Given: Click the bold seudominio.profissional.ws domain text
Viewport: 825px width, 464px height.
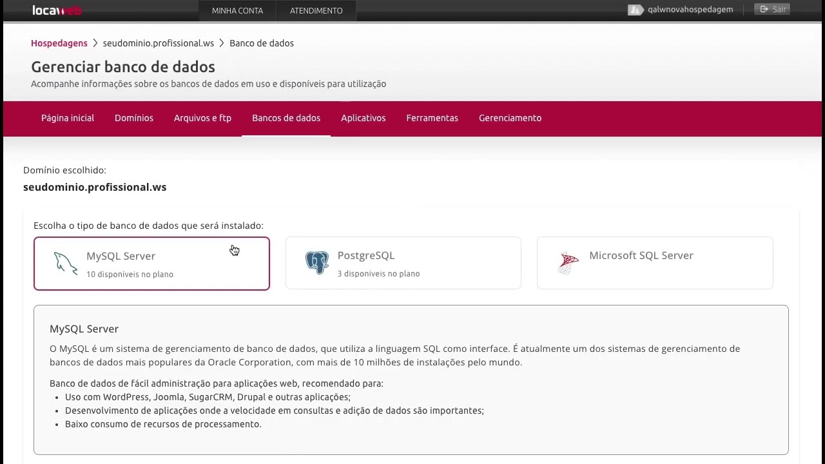Looking at the screenshot, I should pyautogui.click(x=95, y=188).
